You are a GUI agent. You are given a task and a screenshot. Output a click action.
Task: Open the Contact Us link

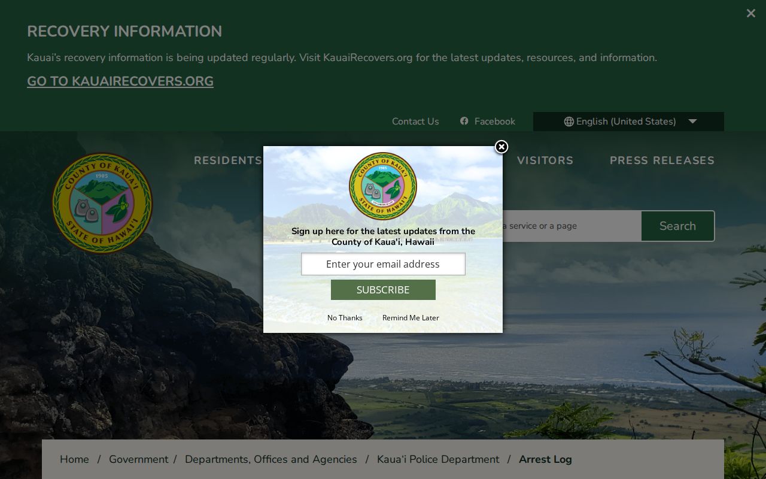tap(415, 122)
